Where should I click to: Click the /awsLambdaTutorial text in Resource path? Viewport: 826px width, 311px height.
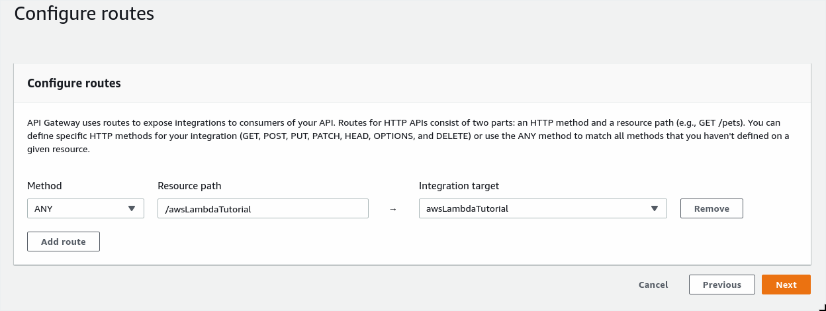point(208,209)
